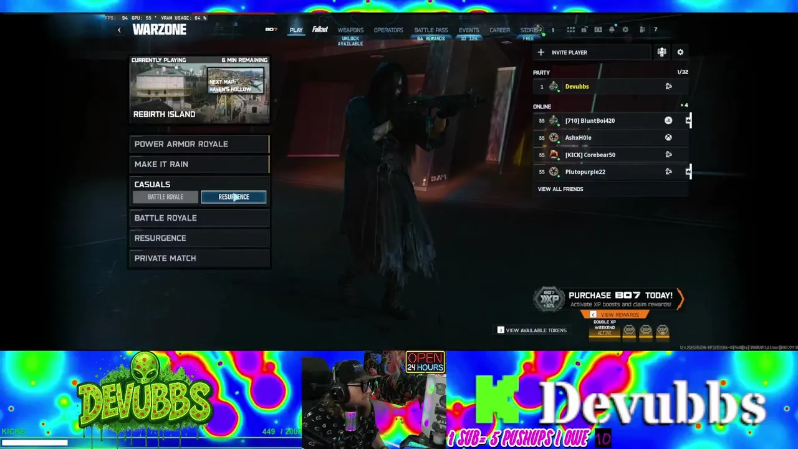The width and height of the screenshot is (798, 449).
Task: Click crown icon beside BluntBoi420
Action: tap(688, 120)
